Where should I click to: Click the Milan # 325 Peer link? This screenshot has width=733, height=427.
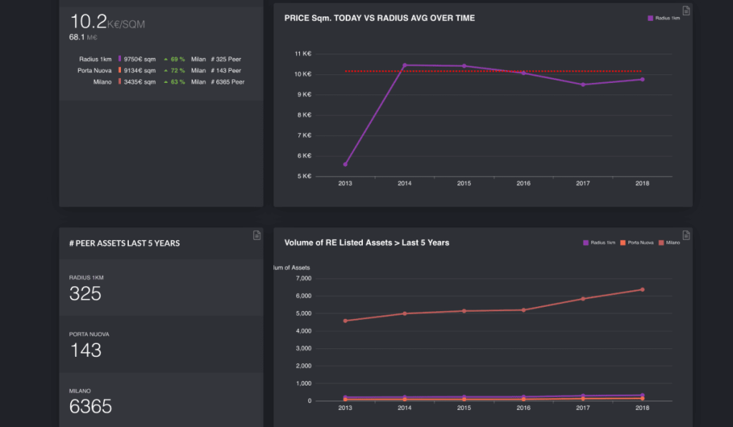tap(217, 59)
